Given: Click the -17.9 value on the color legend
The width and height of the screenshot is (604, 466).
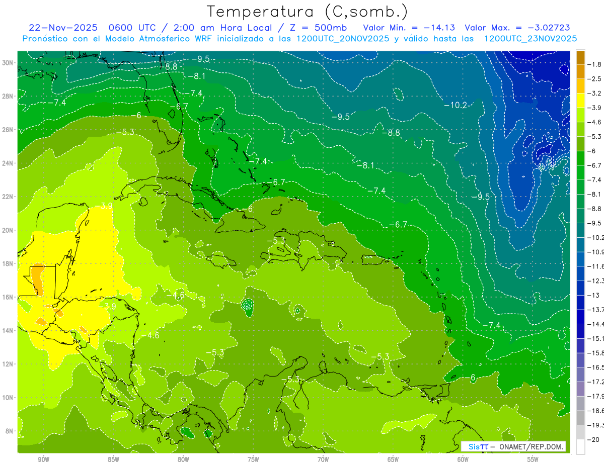Looking at the screenshot, I should pyautogui.click(x=595, y=396).
